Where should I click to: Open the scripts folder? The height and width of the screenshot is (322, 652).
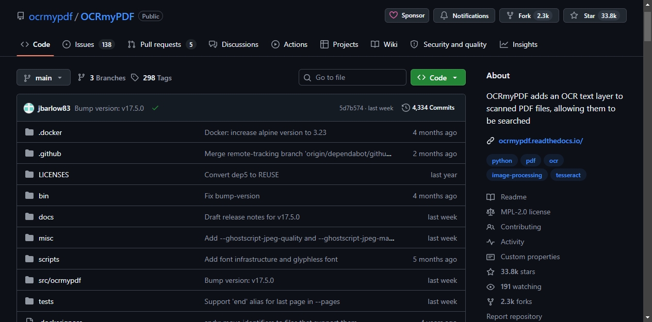(x=49, y=259)
